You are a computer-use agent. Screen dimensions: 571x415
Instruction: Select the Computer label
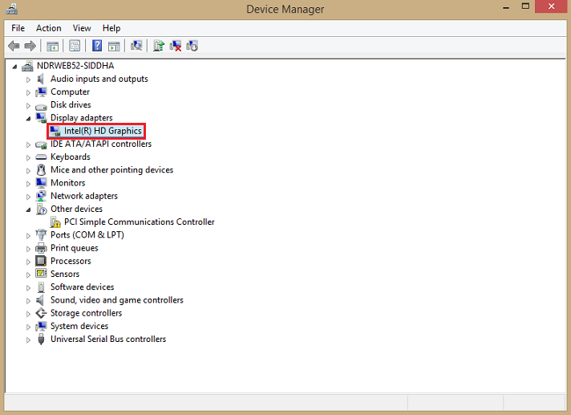70,92
